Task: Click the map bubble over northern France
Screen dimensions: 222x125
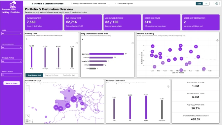Action: pyautogui.click(x=69, y=91)
